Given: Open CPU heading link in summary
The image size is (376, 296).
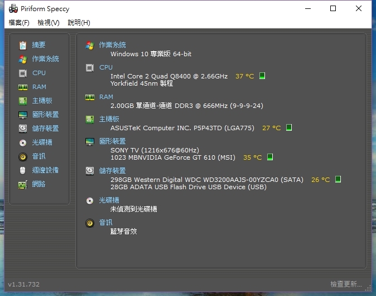Looking at the screenshot, I should point(106,67).
